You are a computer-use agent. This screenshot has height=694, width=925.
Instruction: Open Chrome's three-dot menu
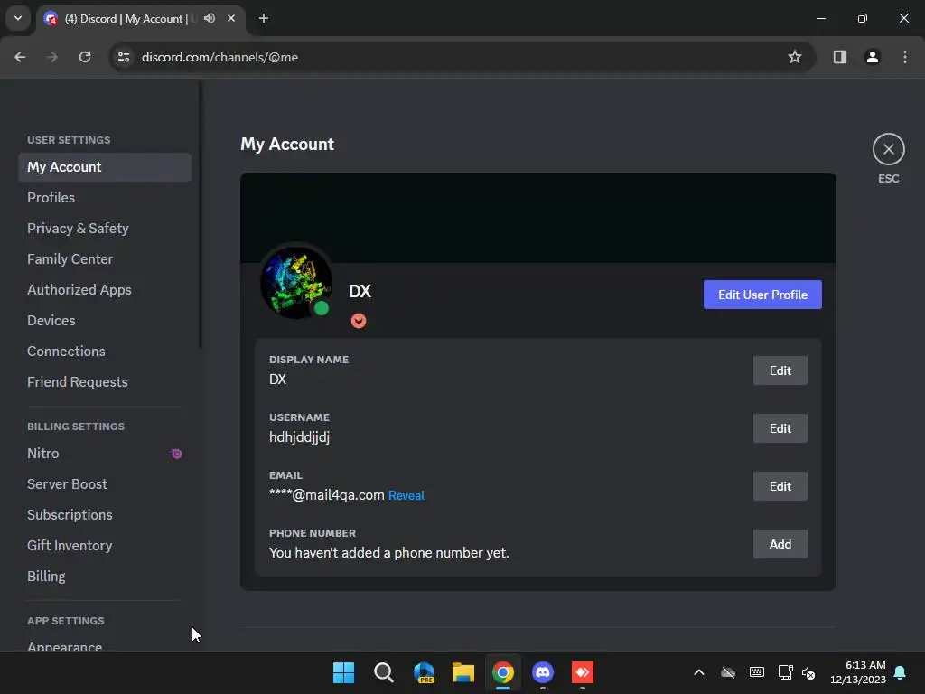(905, 57)
